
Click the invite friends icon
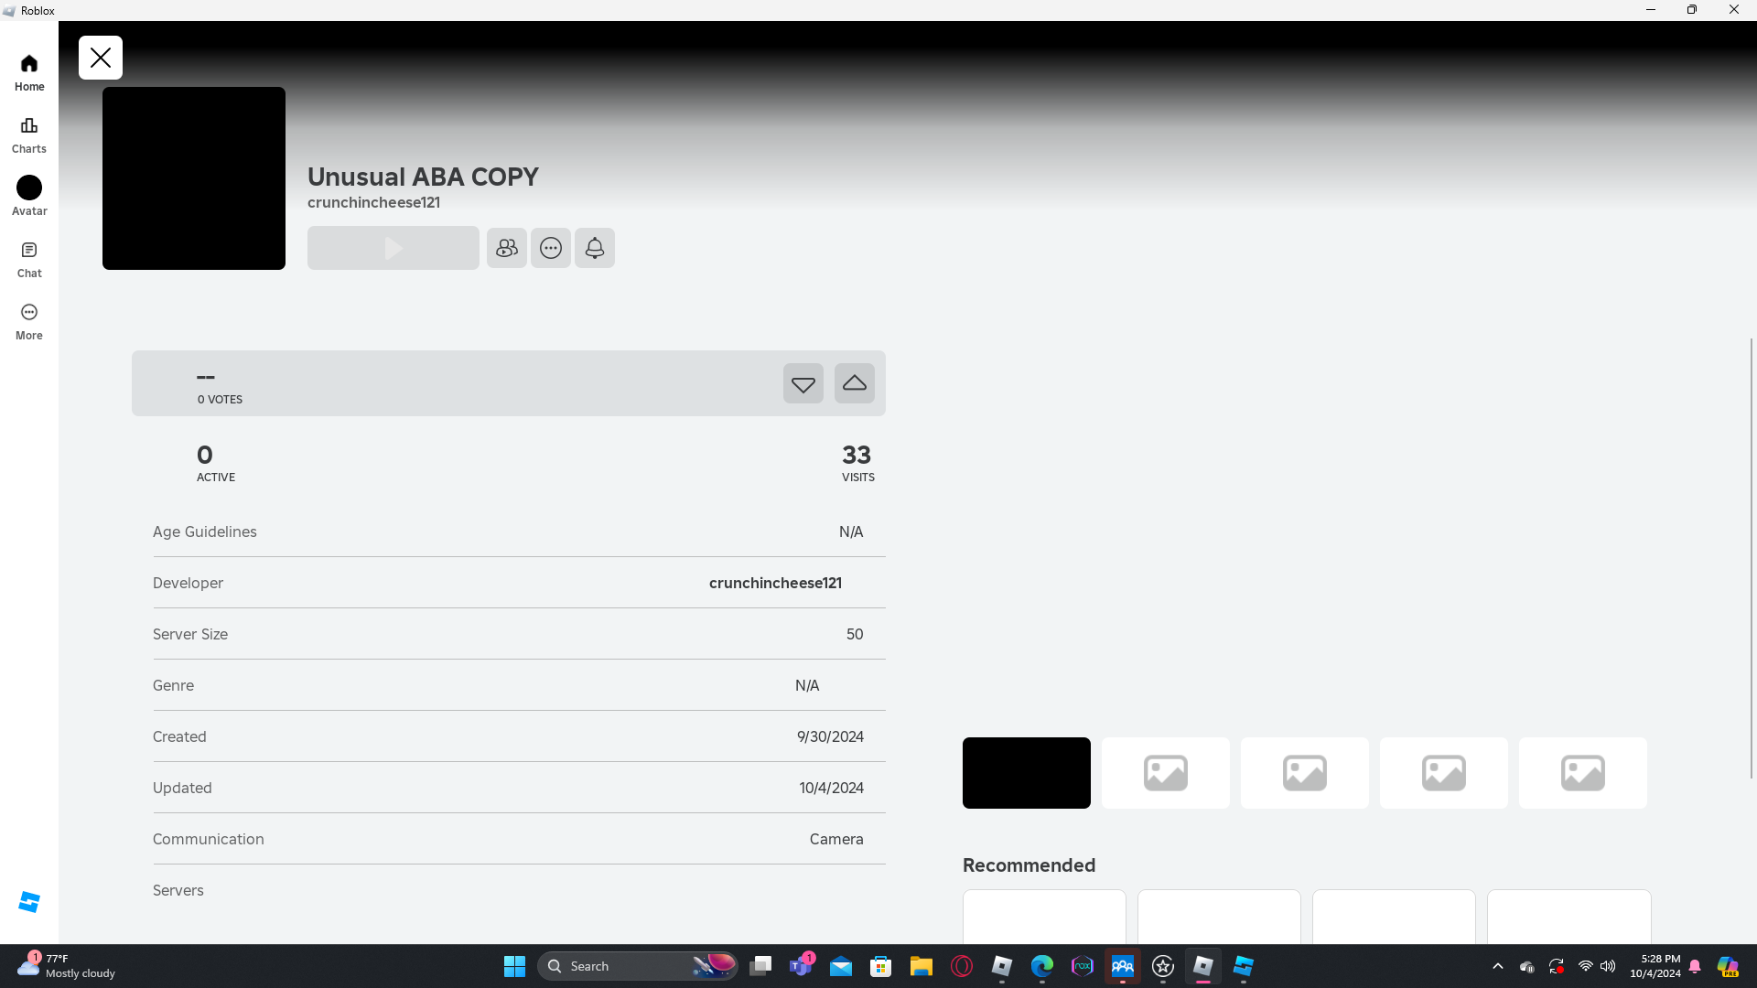[507, 248]
